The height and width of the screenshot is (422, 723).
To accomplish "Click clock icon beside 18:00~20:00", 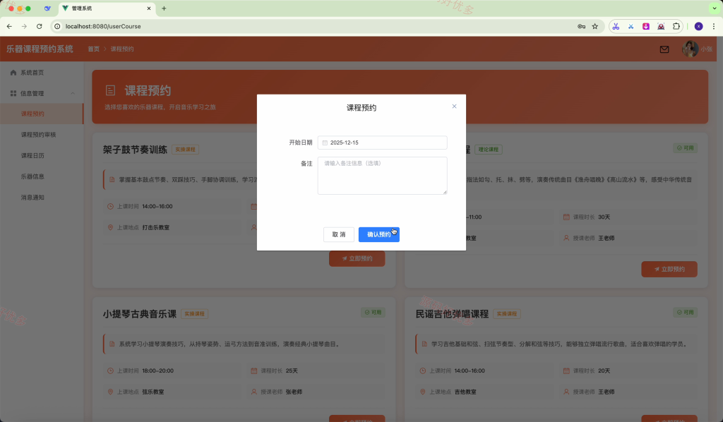I will 110,371.
